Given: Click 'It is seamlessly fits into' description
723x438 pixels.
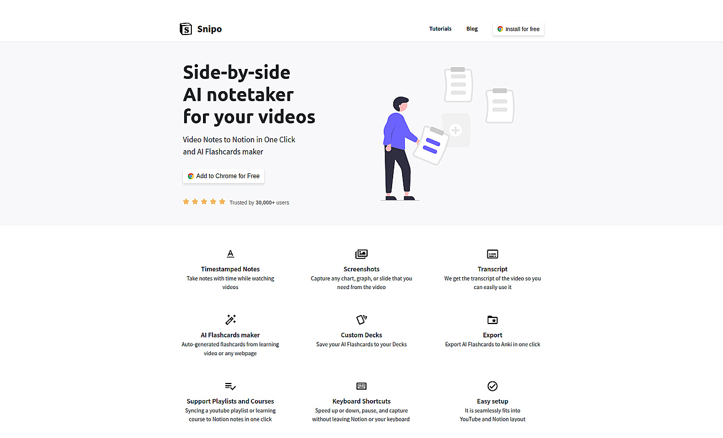Looking at the screenshot, I should click(x=493, y=415).
